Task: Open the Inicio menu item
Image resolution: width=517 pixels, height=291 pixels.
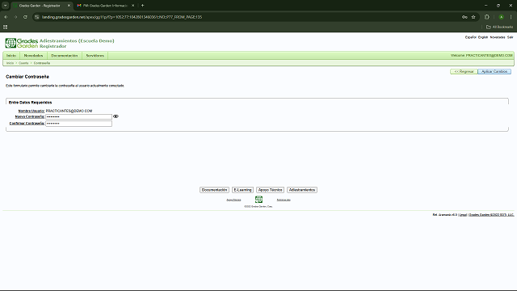Action: tap(11, 56)
